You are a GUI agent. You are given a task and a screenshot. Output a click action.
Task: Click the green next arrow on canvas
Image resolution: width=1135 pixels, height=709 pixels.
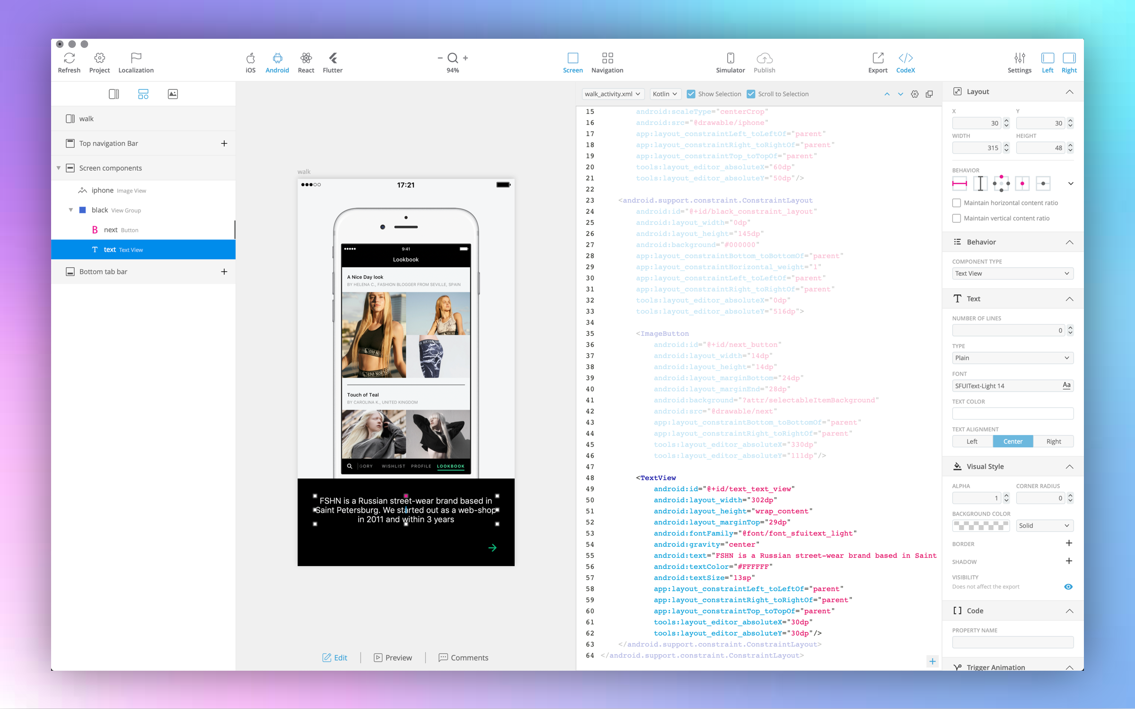click(492, 548)
